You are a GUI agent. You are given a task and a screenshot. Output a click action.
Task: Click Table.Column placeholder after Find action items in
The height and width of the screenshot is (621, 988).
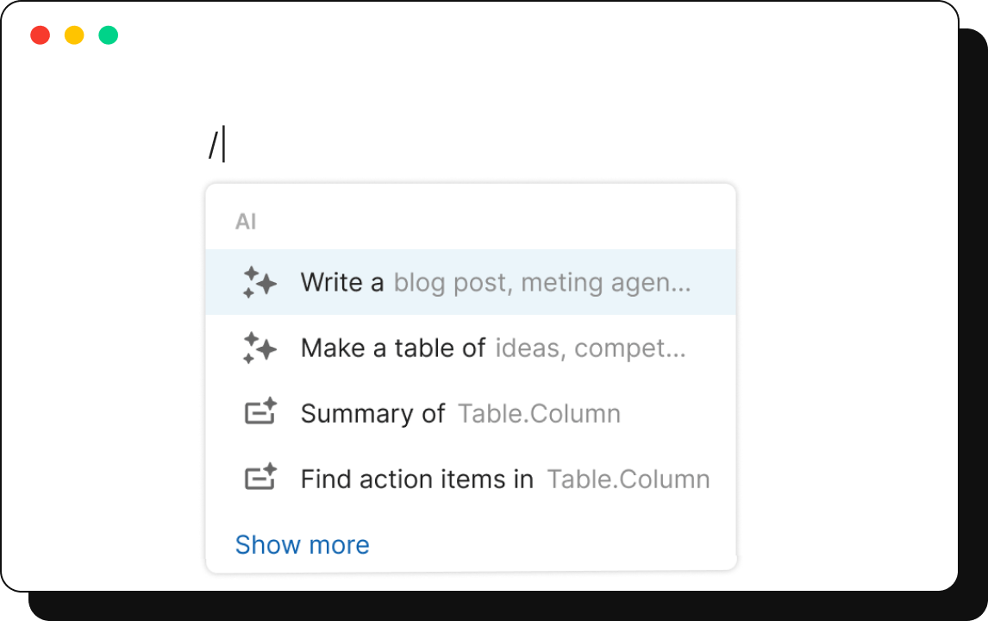(628, 480)
